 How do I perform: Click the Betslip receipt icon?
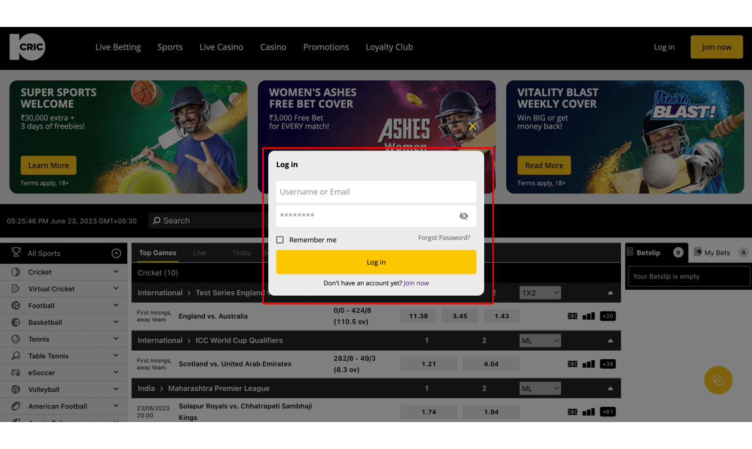(x=630, y=253)
